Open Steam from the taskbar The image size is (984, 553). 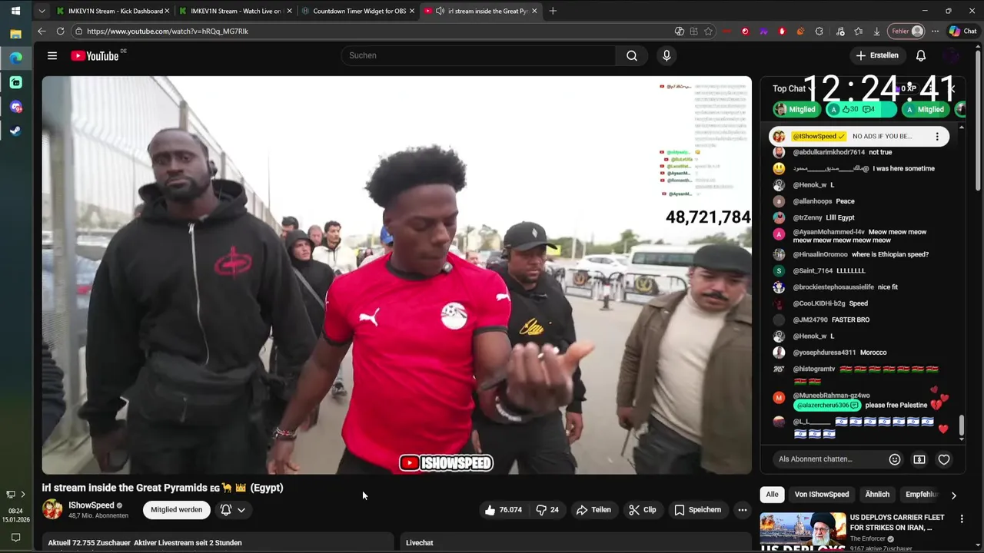15,131
